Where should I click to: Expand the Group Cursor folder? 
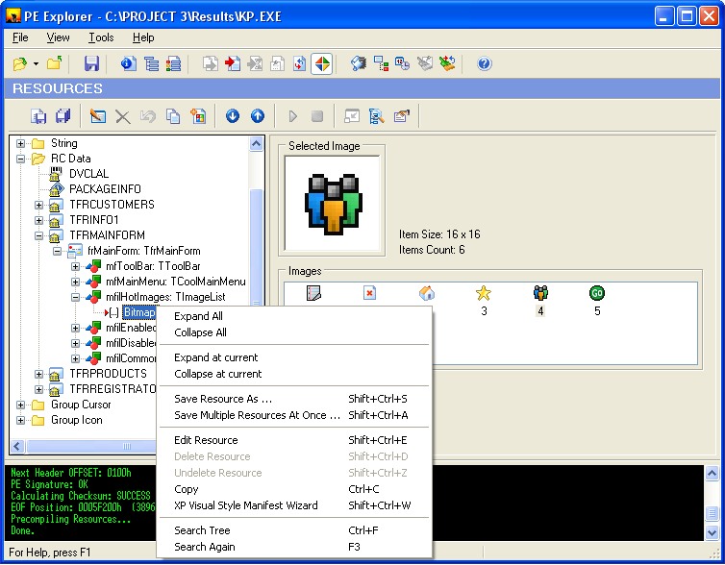click(21, 405)
